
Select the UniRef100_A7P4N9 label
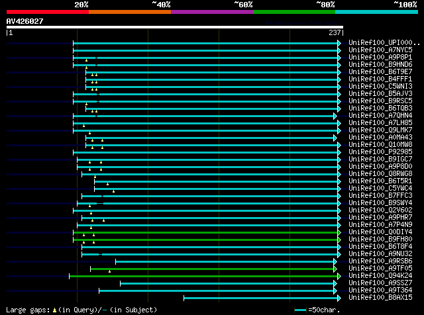(x=380, y=225)
